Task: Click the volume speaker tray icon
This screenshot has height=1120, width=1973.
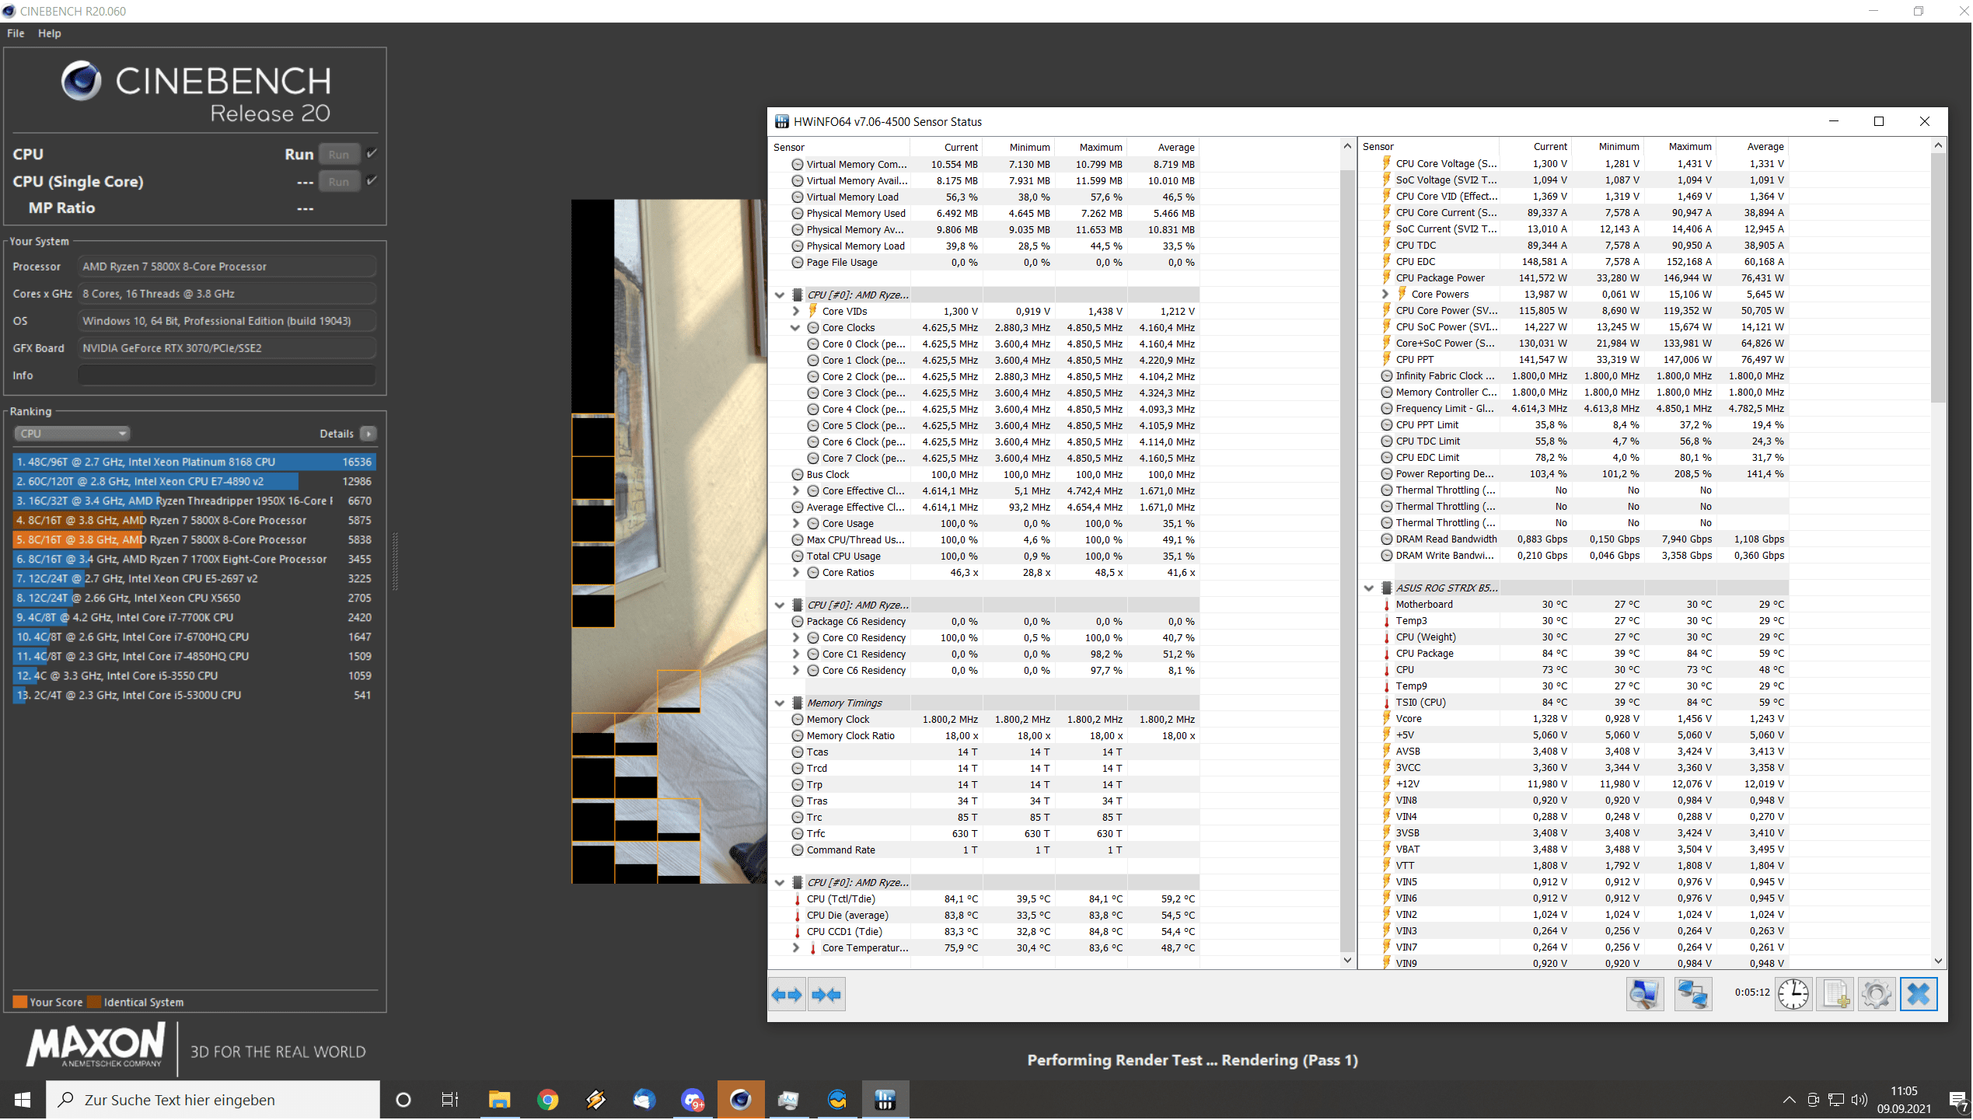Action: pos(1859,1101)
